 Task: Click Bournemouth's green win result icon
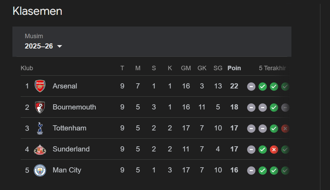pos(274,107)
